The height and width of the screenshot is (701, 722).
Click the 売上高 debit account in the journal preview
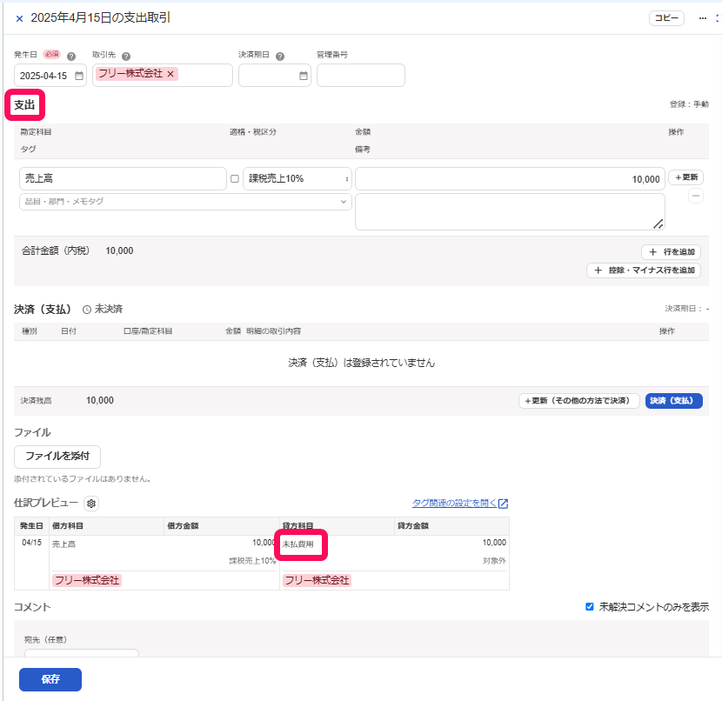[64, 544]
